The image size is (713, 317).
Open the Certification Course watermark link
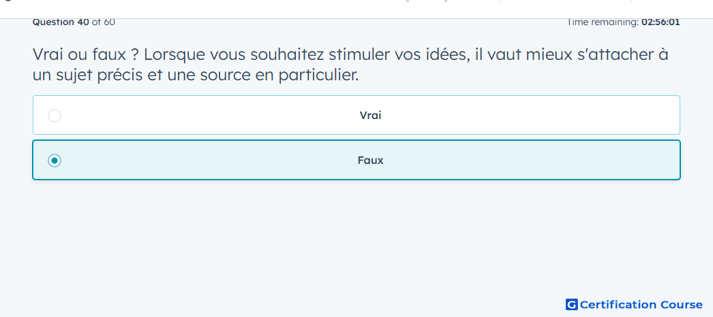click(635, 304)
